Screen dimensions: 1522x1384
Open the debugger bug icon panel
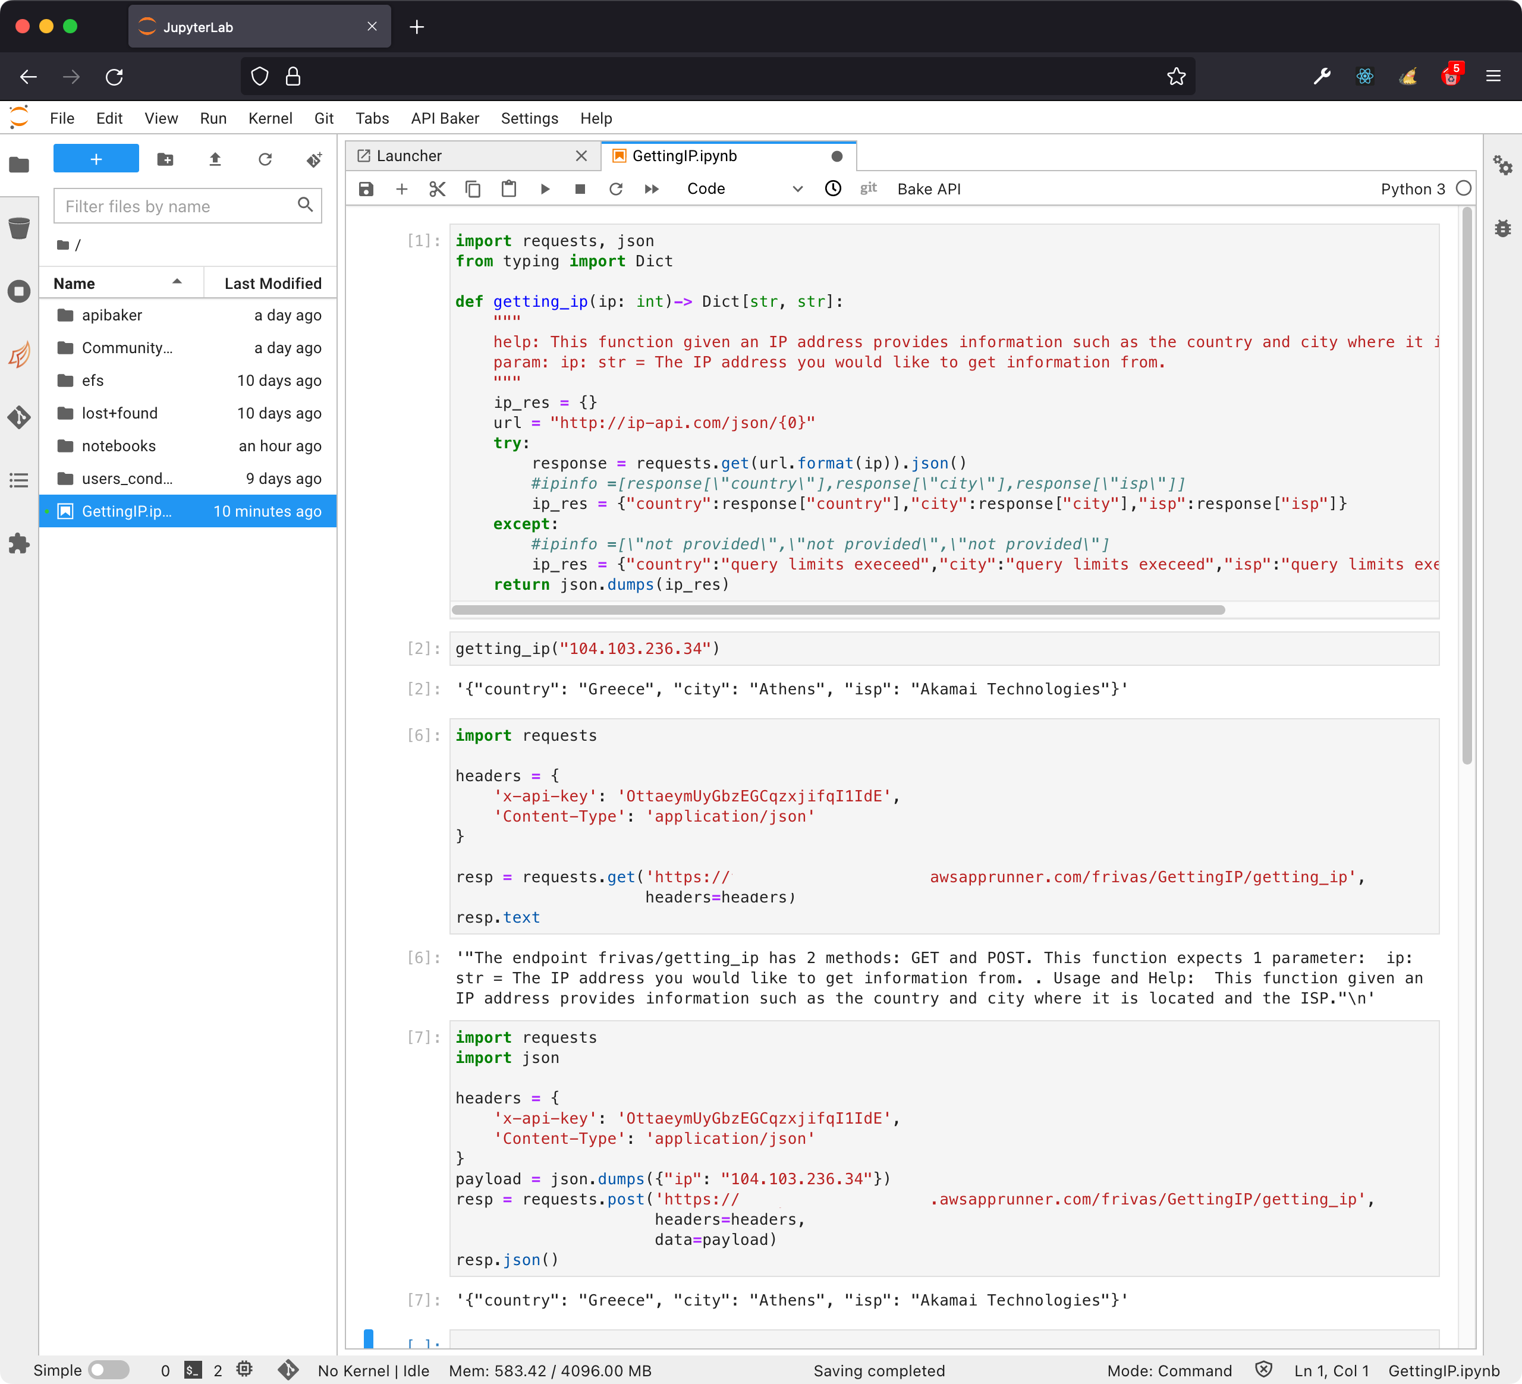pos(1502,229)
